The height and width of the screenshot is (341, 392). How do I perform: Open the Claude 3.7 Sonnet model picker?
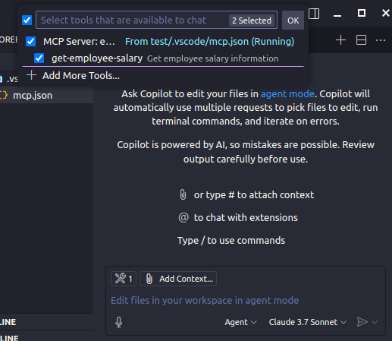pyautogui.click(x=308, y=322)
